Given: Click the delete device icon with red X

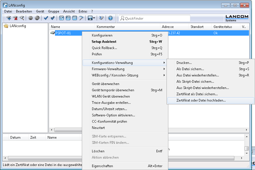Looking at the screenshot, I should (x=15, y=18).
